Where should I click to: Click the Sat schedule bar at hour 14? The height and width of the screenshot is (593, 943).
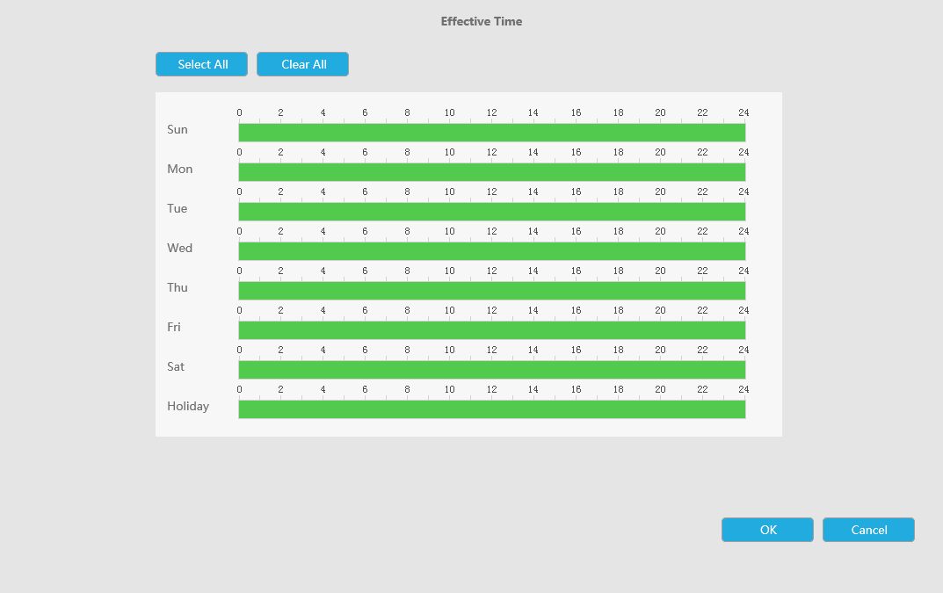click(x=534, y=370)
